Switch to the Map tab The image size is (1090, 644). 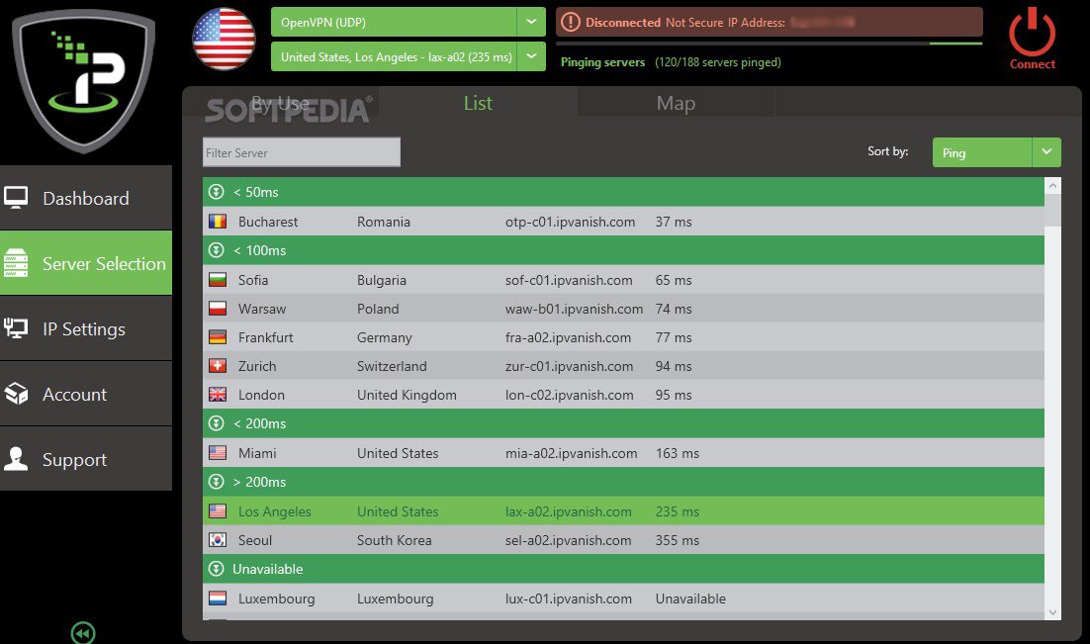[676, 103]
